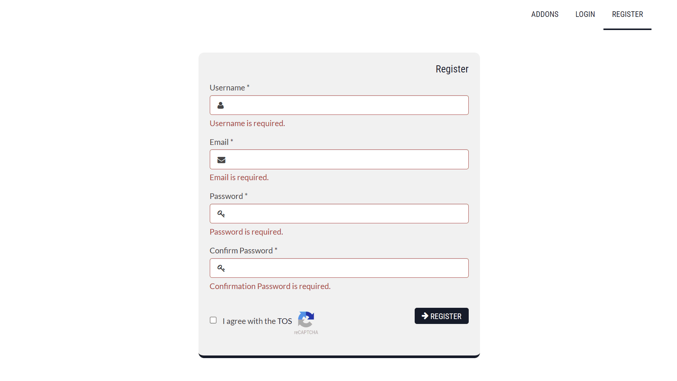
Task: Open the ADDONS navigation item
Action: (x=545, y=14)
